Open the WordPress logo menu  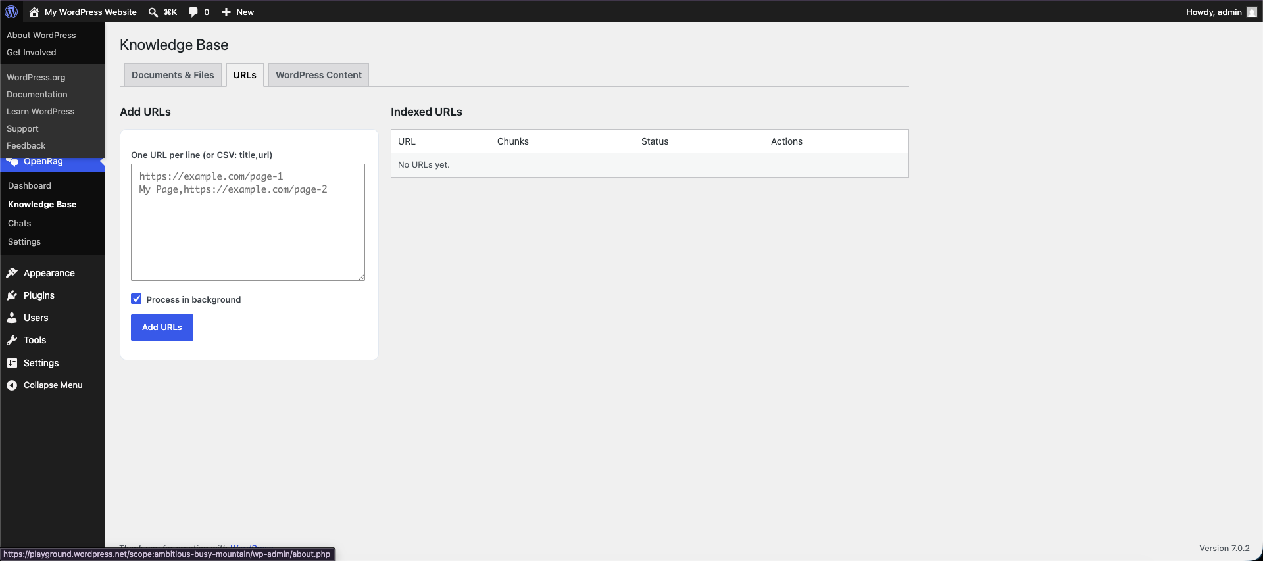11,12
